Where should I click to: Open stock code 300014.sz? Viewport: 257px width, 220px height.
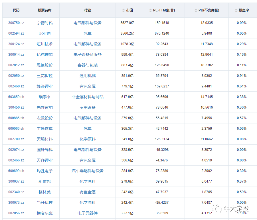point(16,55)
